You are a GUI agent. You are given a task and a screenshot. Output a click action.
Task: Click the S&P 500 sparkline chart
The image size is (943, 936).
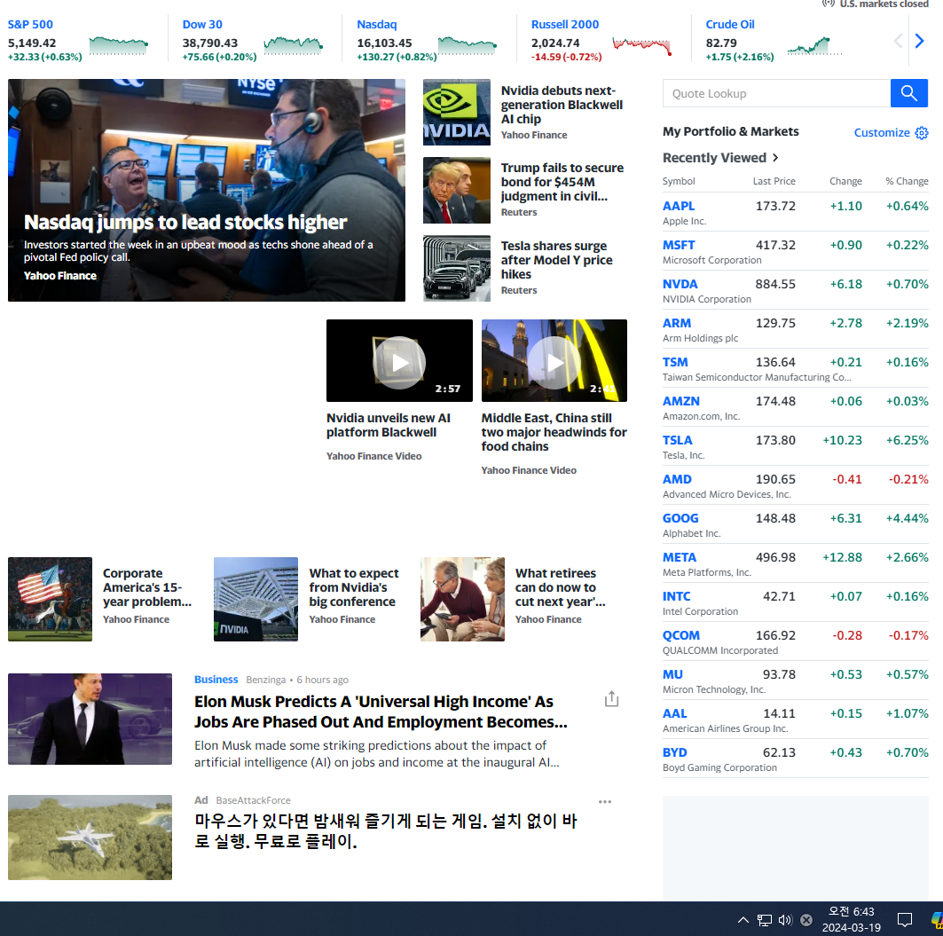tap(119, 46)
